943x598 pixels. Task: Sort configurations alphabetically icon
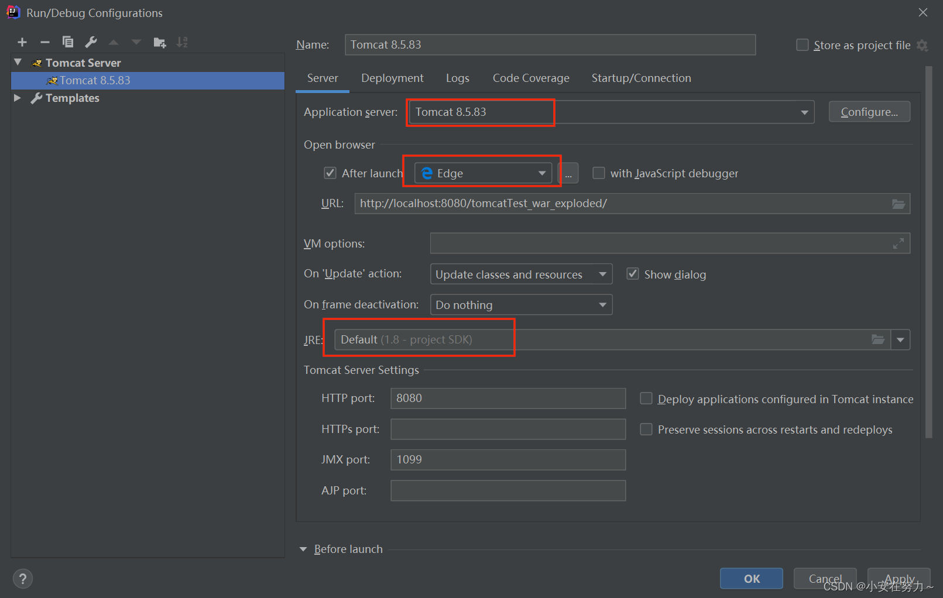coord(183,42)
